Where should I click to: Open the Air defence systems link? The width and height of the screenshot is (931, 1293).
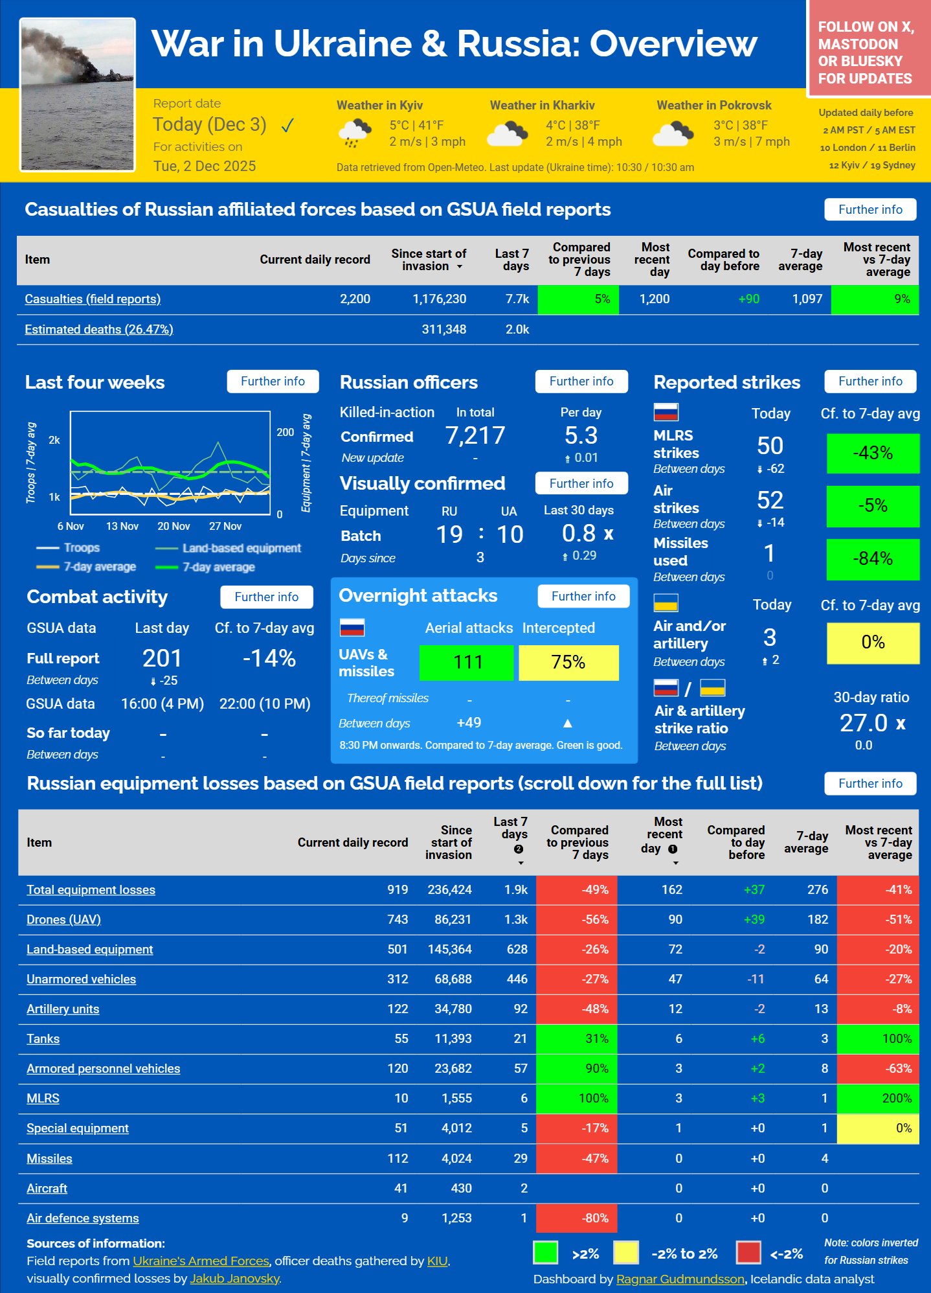[82, 1218]
